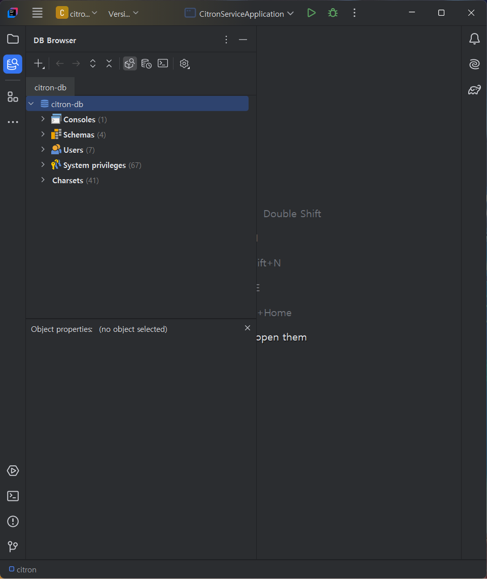Debug CitronServiceApplication with the bug icon
The image size is (487, 579).
pyautogui.click(x=333, y=13)
